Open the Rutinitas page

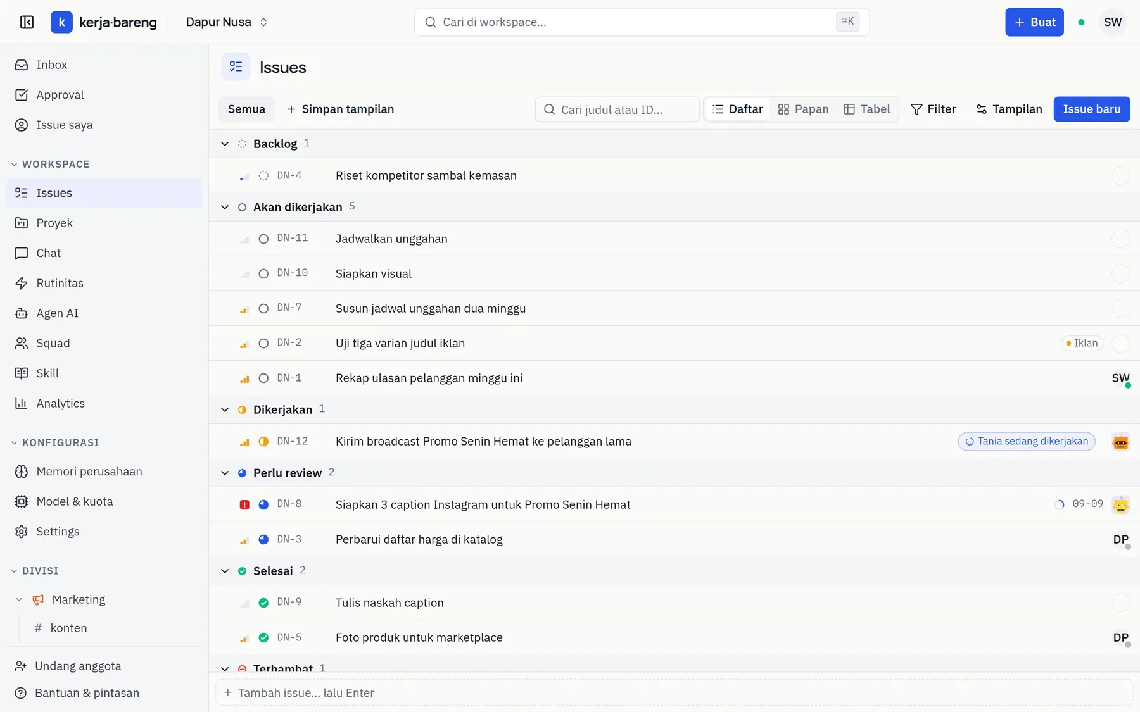tap(104, 283)
